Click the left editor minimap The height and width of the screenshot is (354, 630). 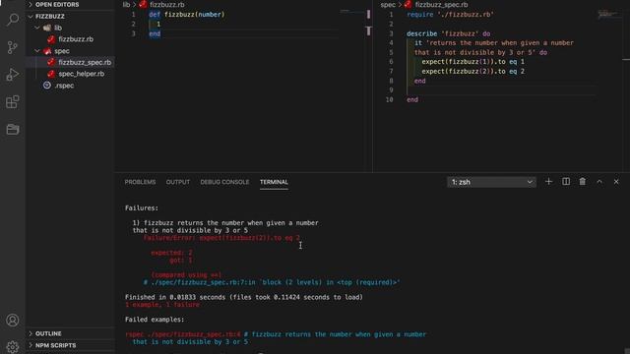click(x=352, y=12)
